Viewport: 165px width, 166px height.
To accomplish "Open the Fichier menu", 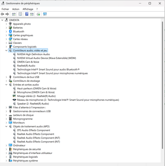I will point(5,9).
